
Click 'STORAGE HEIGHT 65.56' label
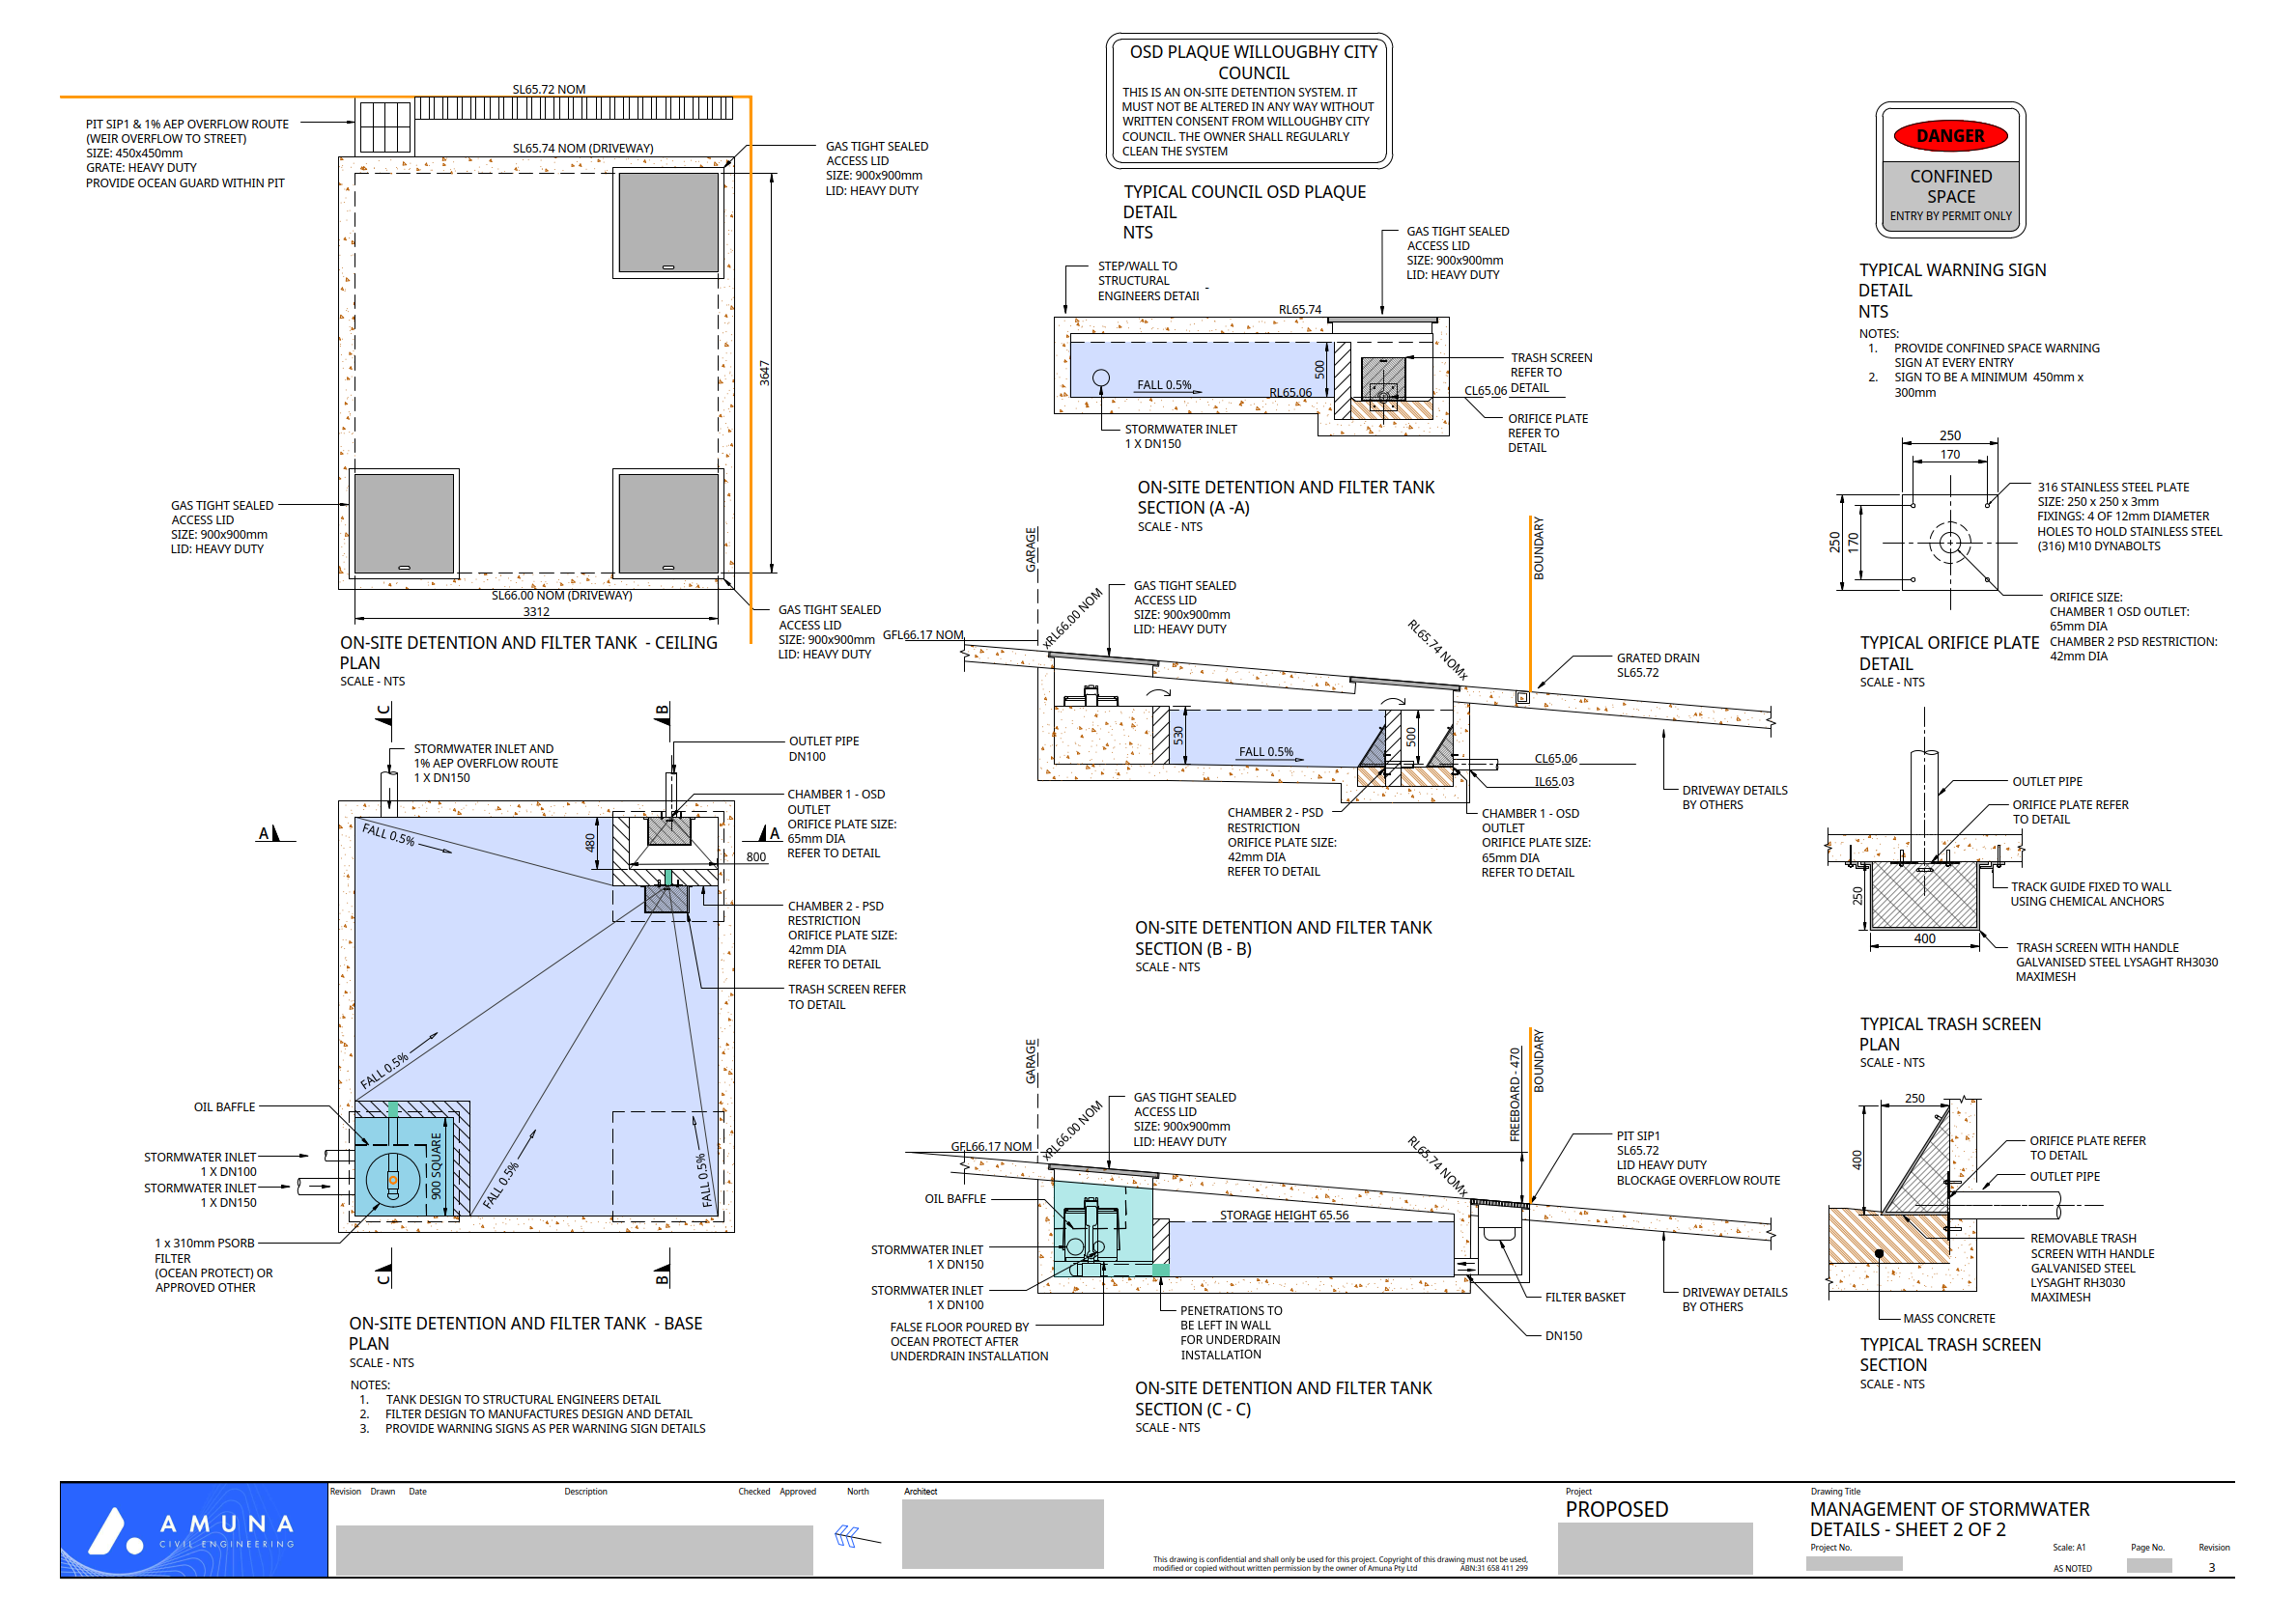point(1284,1216)
